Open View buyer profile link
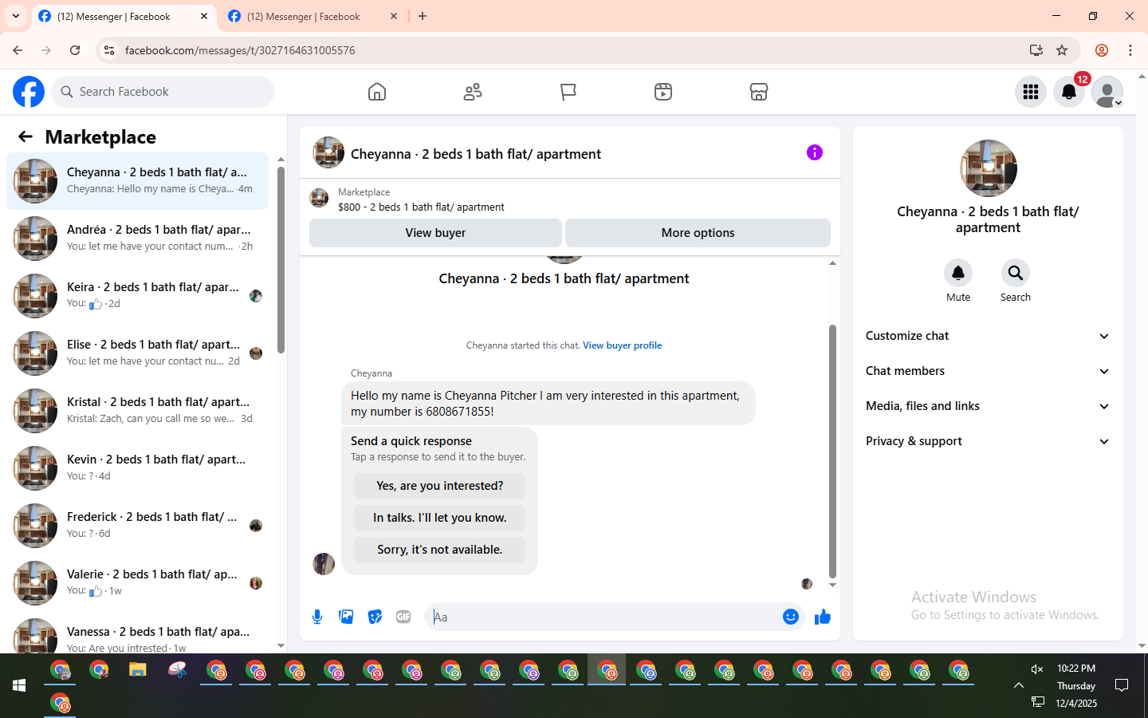Image resolution: width=1148 pixels, height=718 pixels. [622, 345]
